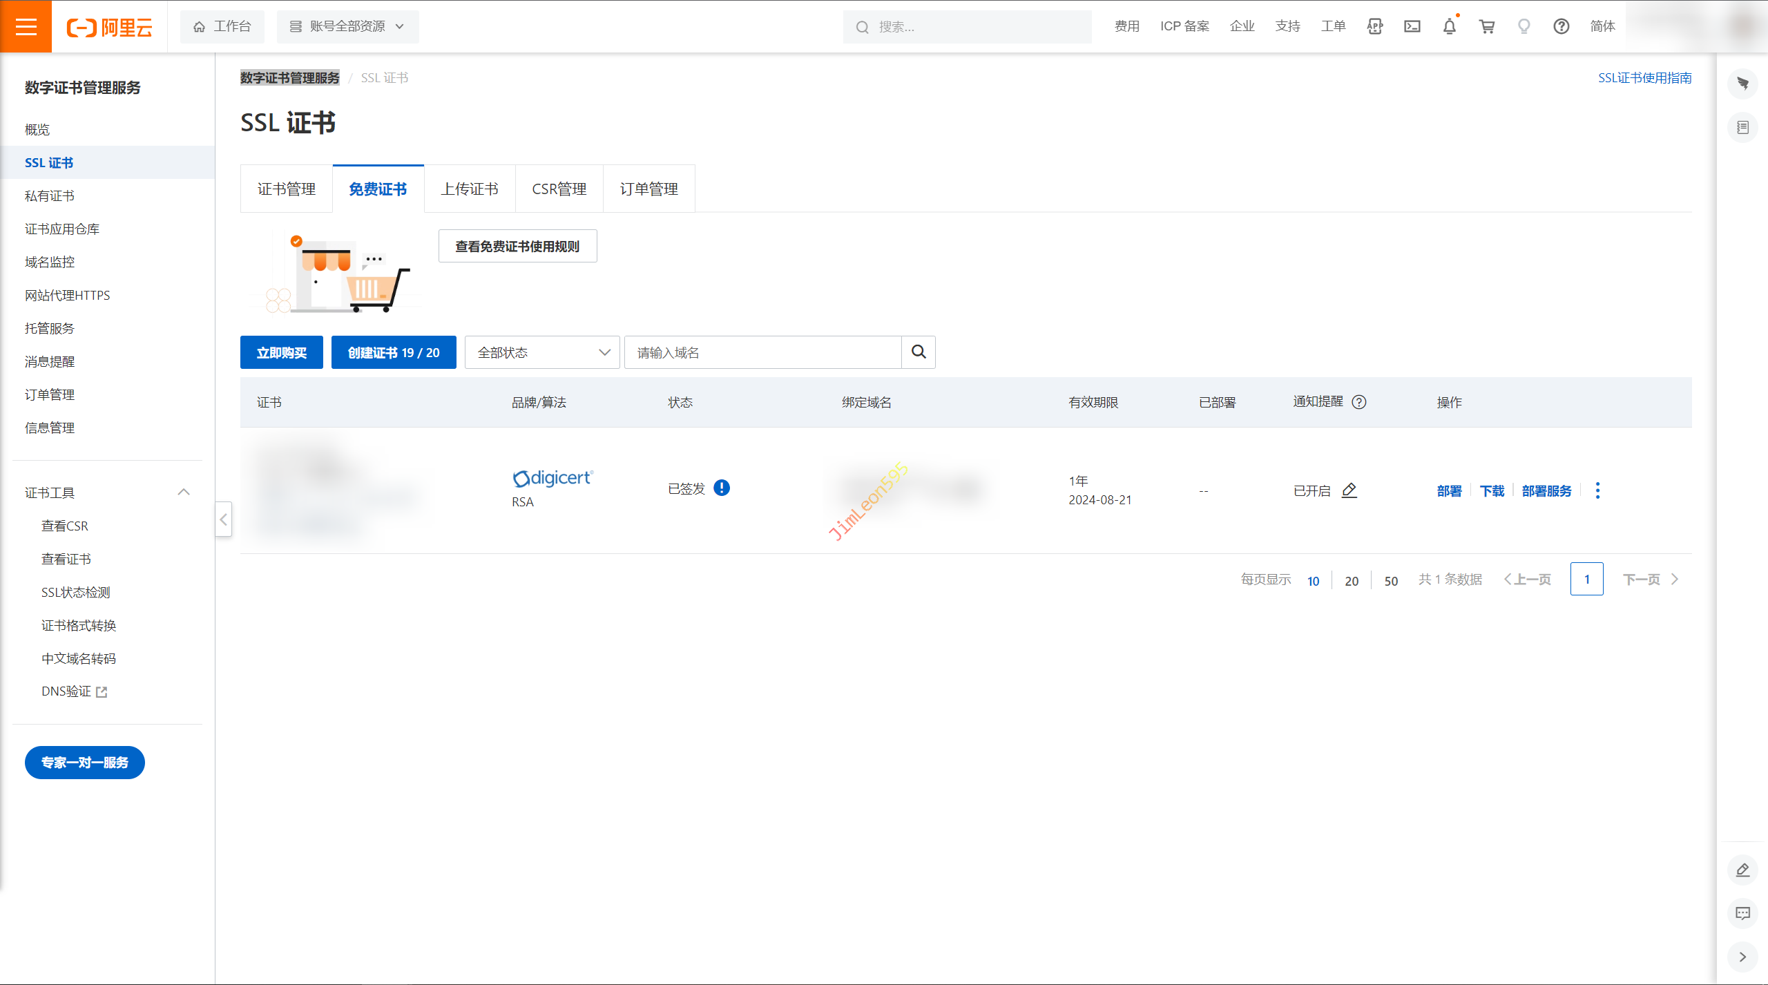Click the domain search magnifier button
The width and height of the screenshot is (1768, 985).
click(x=918, y=352)
